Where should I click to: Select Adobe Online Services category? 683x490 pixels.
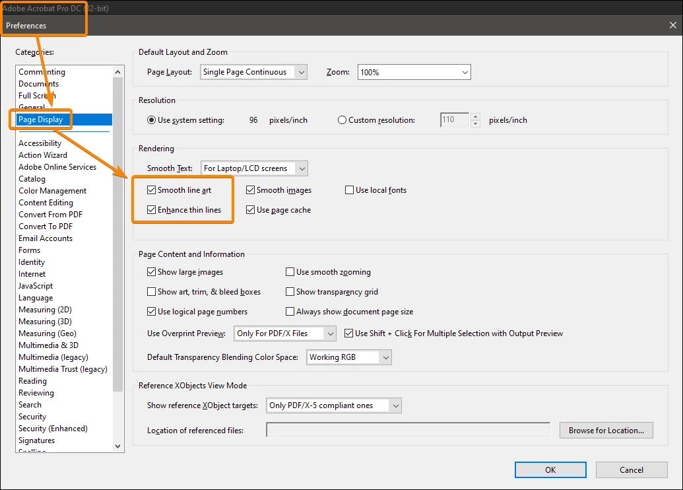57,167
